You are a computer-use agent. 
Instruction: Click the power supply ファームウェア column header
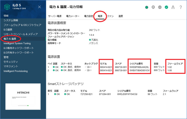pyautogui.click(x=175, y=64)
